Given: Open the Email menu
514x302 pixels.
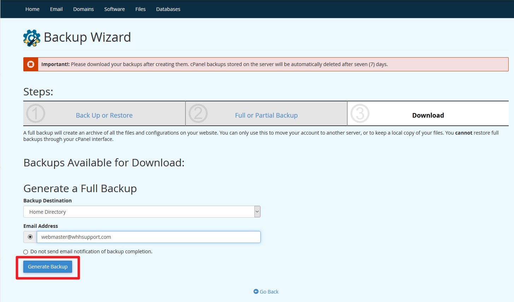Looking at the screenshot, I should pyautogui.click(x=56, y=9).
